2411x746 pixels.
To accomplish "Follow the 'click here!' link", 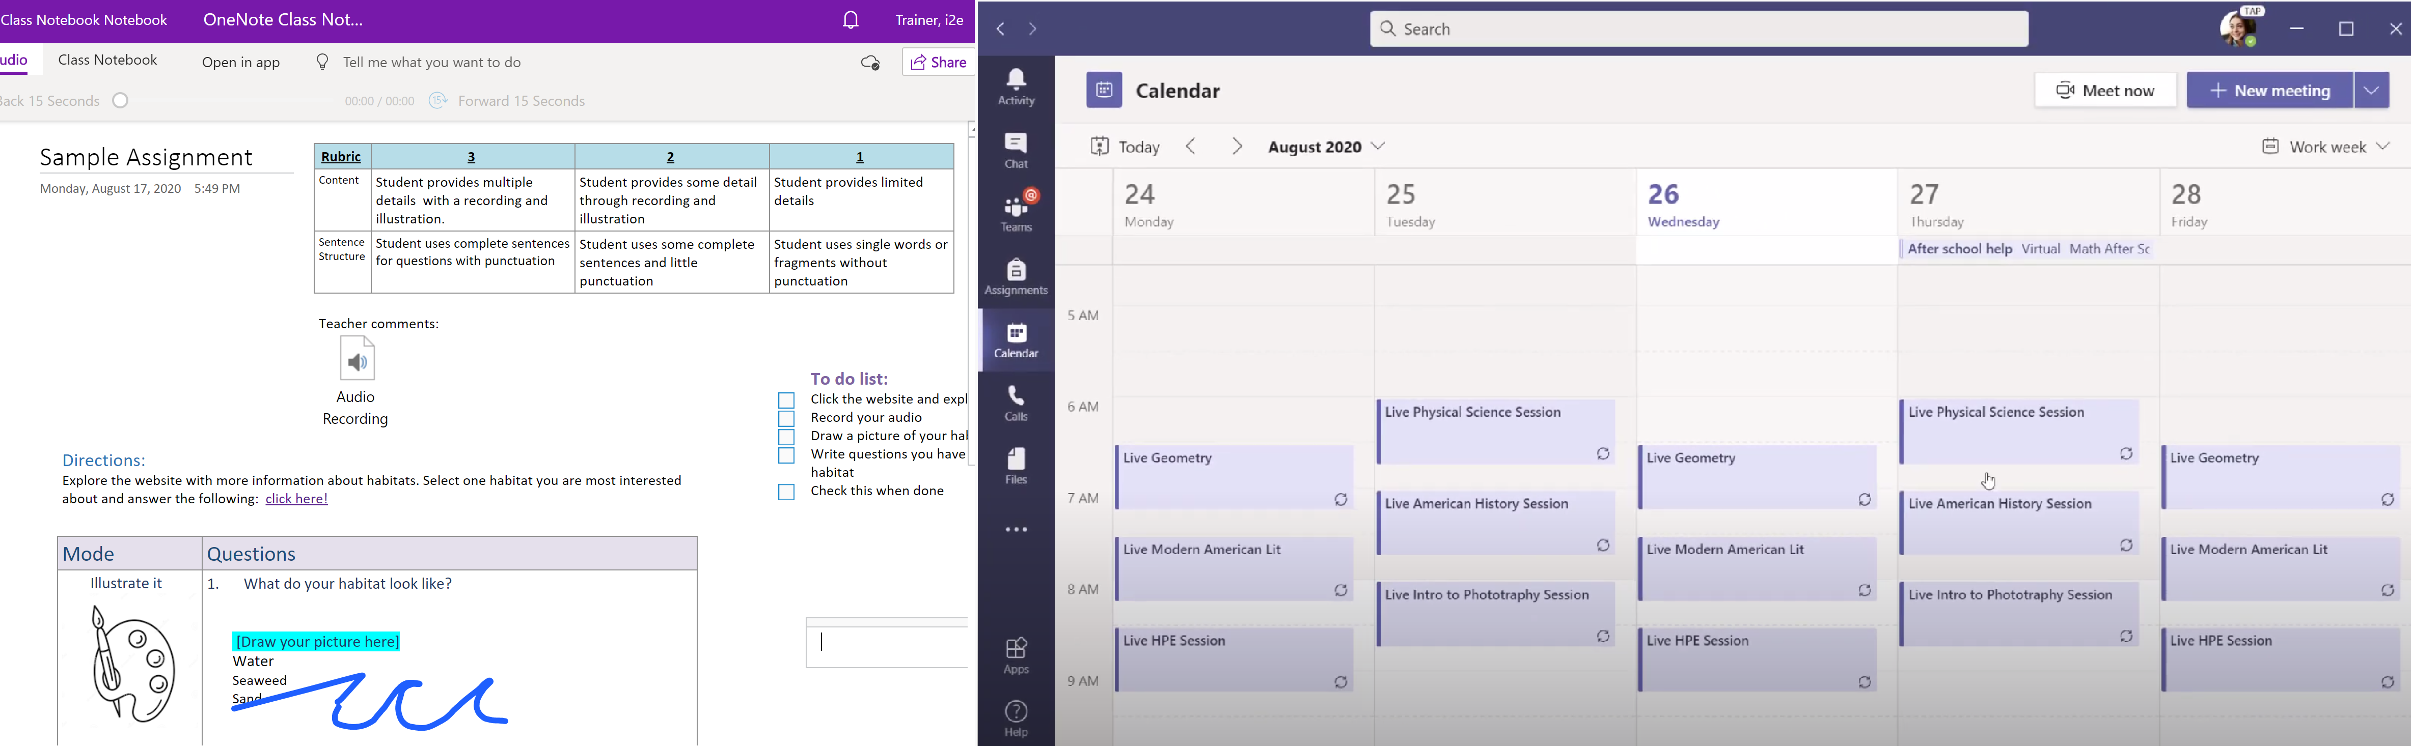I will click(x=297, y=499).
